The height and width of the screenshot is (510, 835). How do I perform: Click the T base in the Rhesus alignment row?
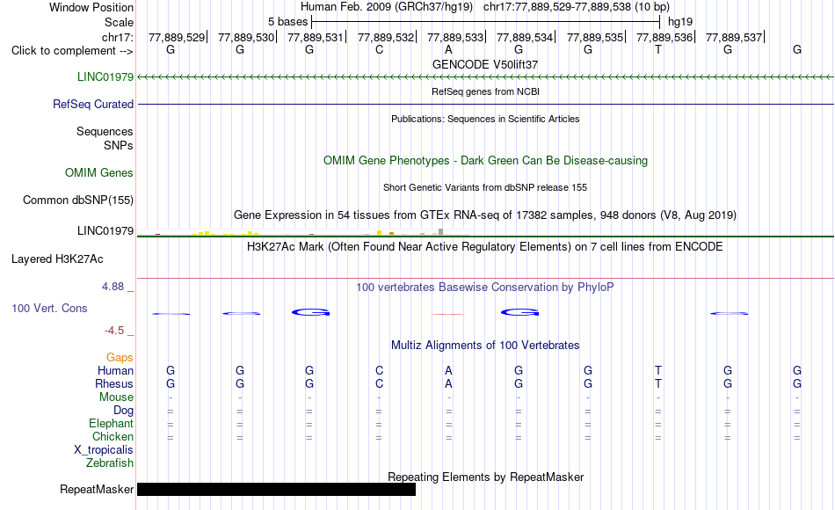[x=658, y=383]
